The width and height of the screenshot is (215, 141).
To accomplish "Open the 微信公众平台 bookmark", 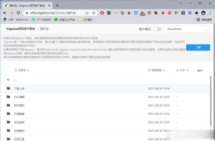I will (64, 20).
